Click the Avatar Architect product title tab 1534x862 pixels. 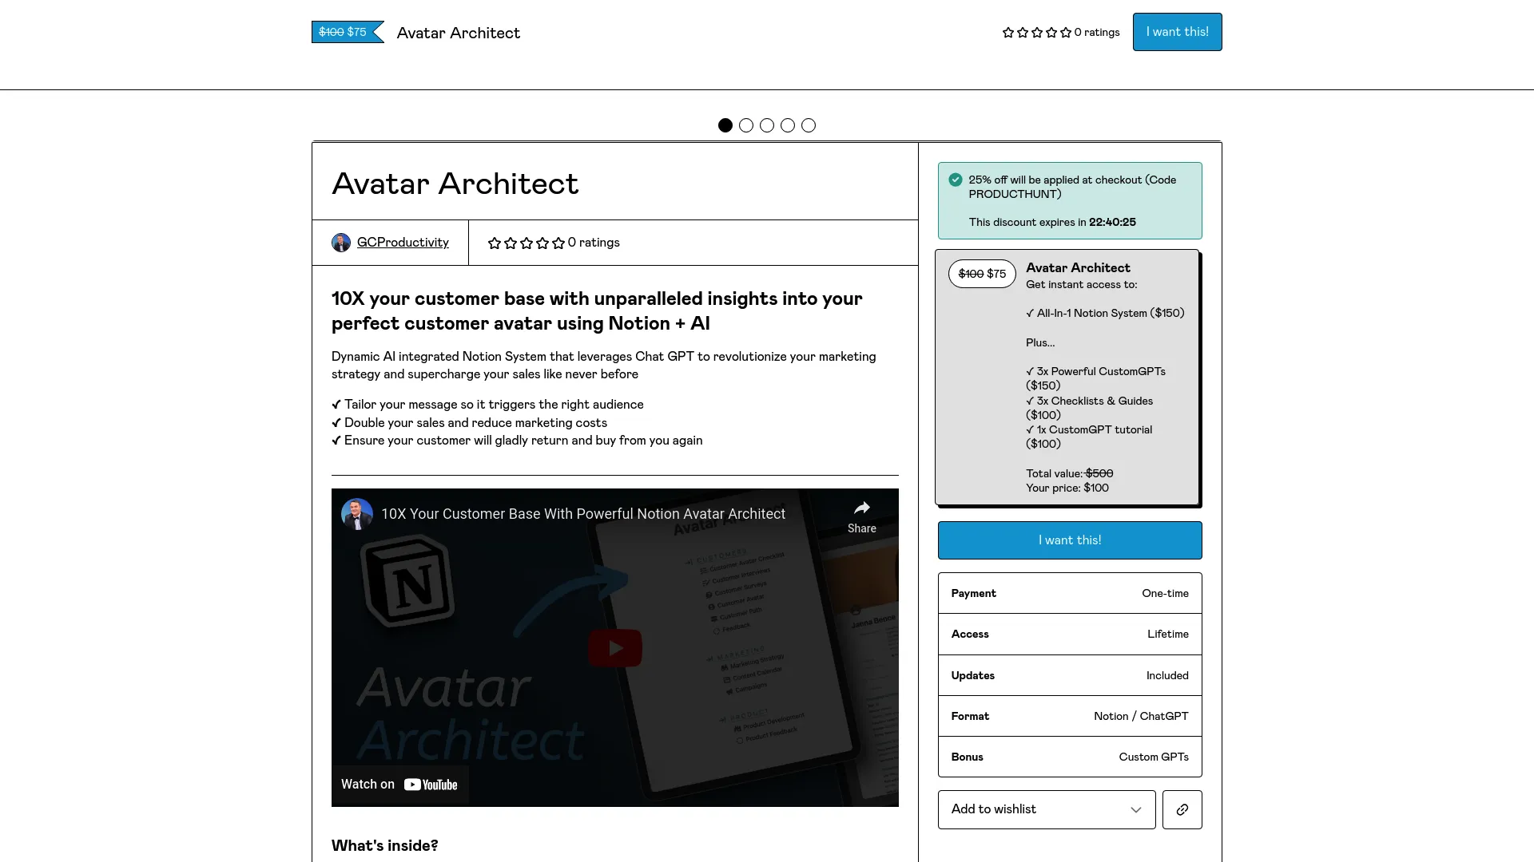tap(459, 32)
